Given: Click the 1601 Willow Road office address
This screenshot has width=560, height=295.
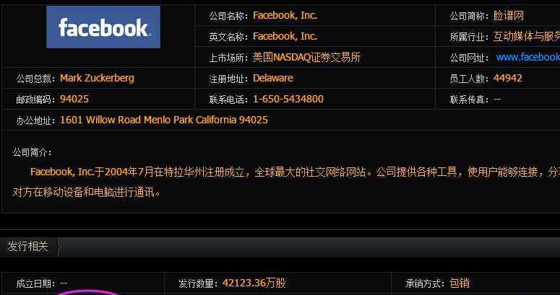Looking at the screenshot, I should 163,120.
